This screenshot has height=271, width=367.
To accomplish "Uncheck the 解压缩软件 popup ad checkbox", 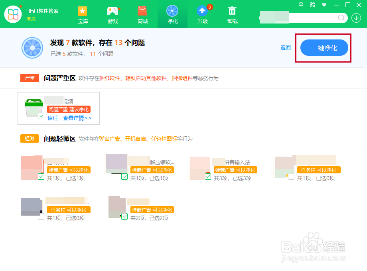I will 124,176.
